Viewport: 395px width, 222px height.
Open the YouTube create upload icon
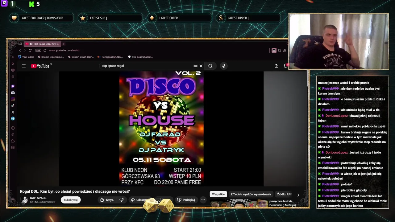(x=276, y=66)
